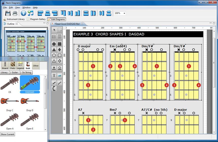Switch to Diagram Gallery view
Viewport: 218px width, 142px height.
coord(36,19)
